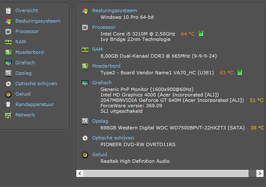Click the RAM module icon in sidebar
The width and height of the screenshot is (266, 187).
click(x=8, y=42)
